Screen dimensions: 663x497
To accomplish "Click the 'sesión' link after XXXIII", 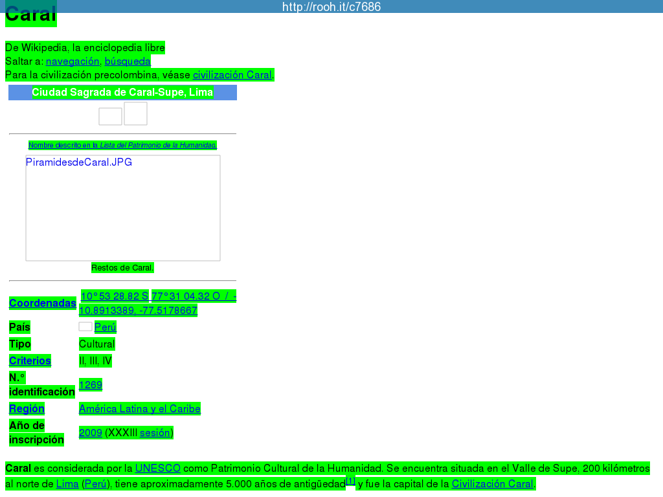I will click(155, 433).
